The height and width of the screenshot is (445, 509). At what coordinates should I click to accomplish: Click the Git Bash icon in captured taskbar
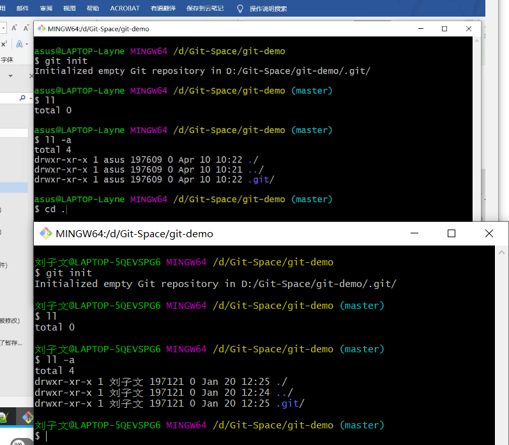[28, 417]
